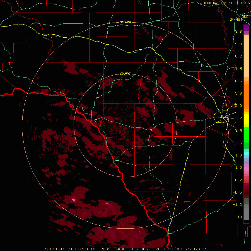Image resolution: width=251 pixels, height=251 pixels.
Task: Click the -0.5 scale label
Action: (x=237, y=192)
